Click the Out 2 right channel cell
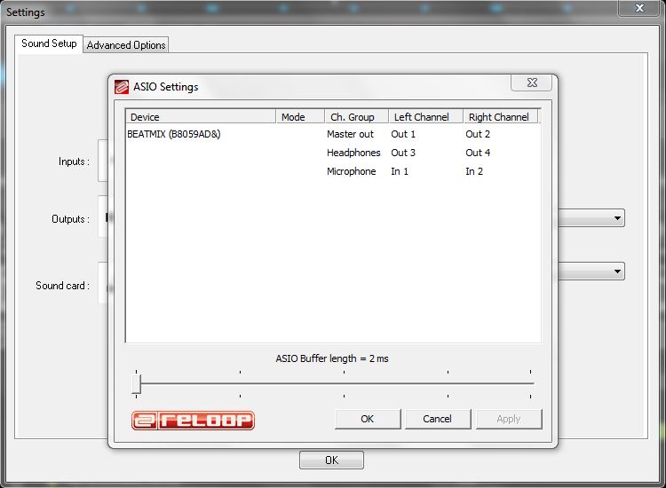 pyautogui.click(x=478, y=134)
